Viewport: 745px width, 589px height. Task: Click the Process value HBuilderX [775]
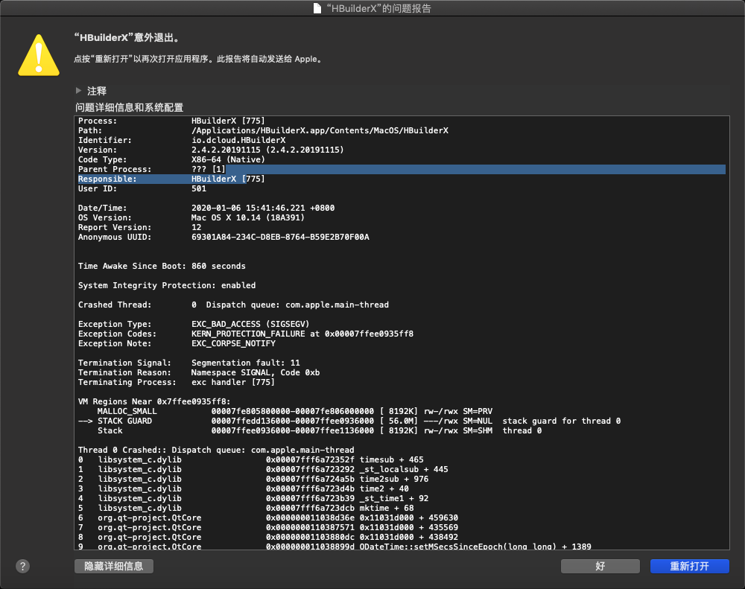(228, 121)
